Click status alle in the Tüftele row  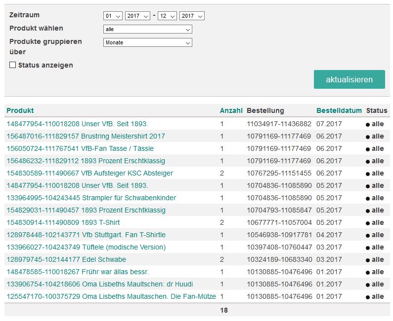[378, 247]
